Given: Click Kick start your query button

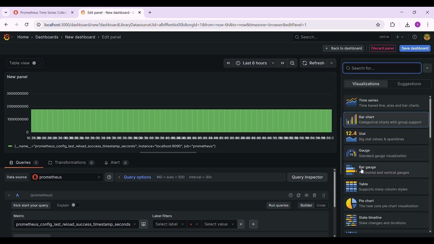Looking at the screenshot, I should [x=31, y=205].
